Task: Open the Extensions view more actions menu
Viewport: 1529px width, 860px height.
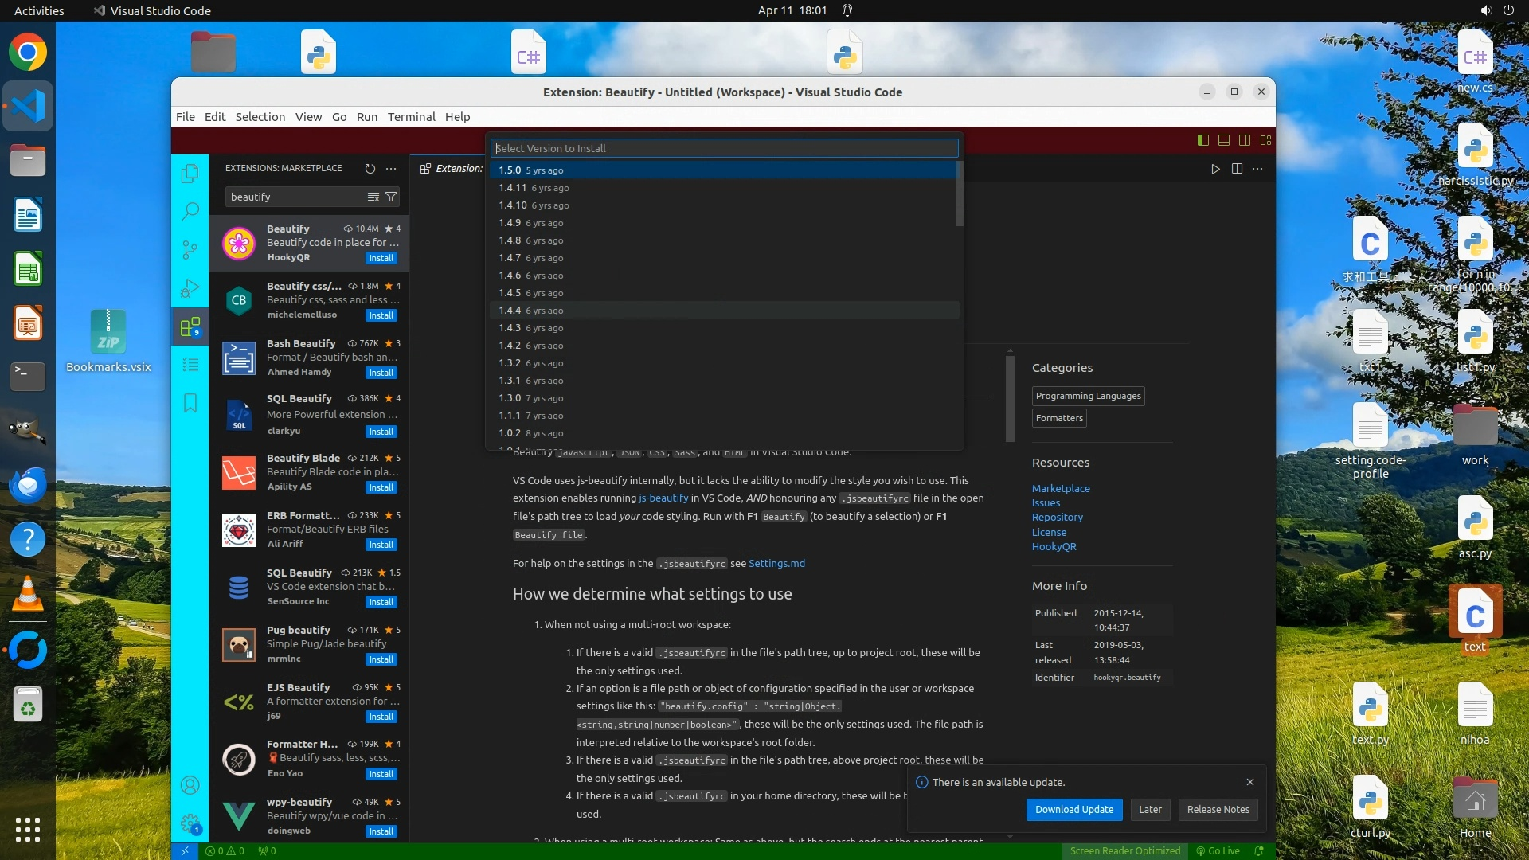Action: [391, 168]
